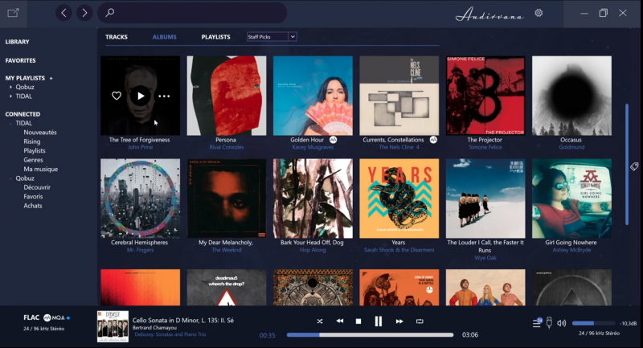Go back with the left arrow button
643x348 pixels.
[x=64, y=13]
